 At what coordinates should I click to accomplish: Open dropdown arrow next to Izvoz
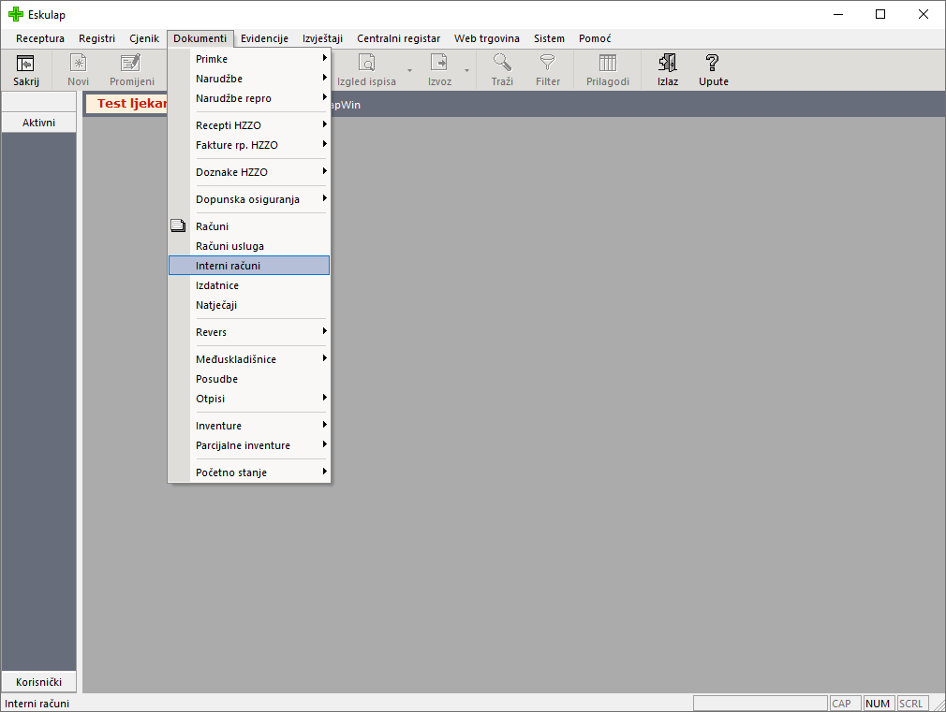tap(466, 70)
